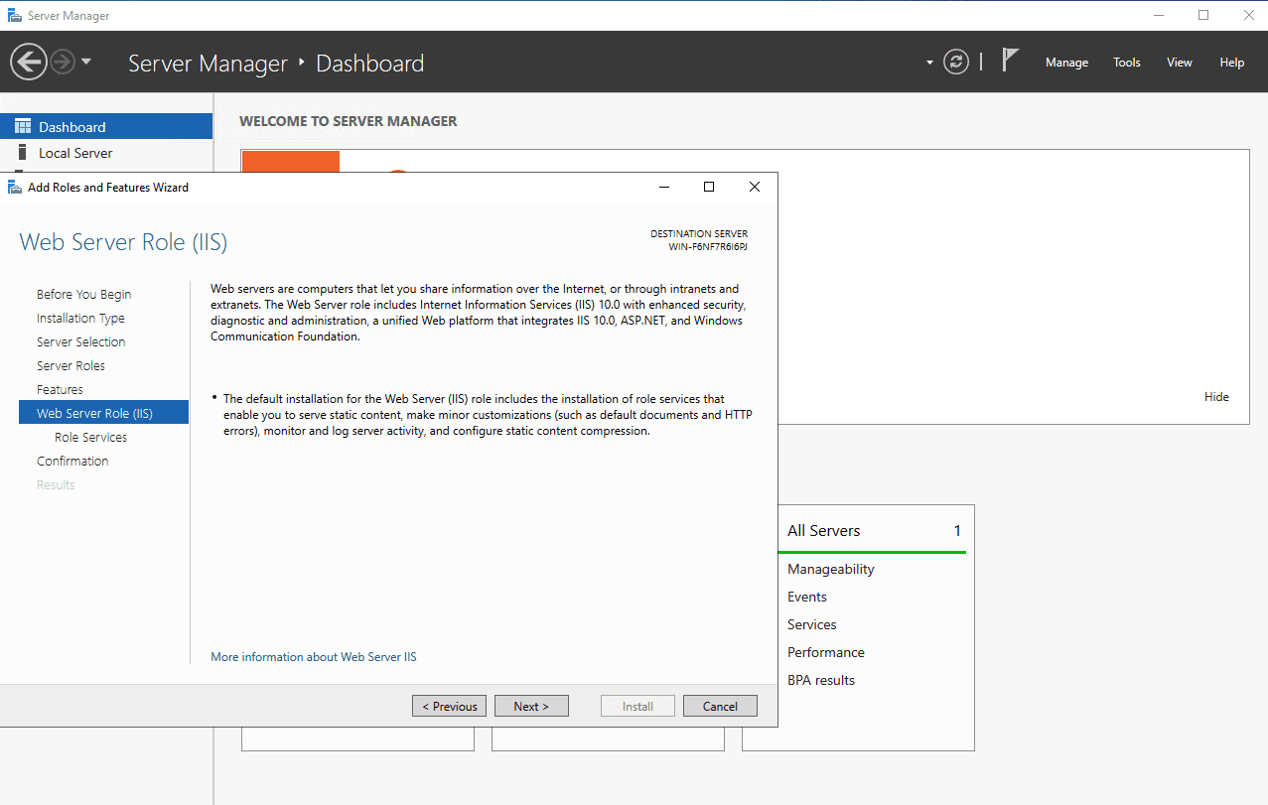The height and width of the screenshot is (805, 1268).
Task: Expand dropdown arrow beside refresh icon
Action: pos(929,63)
